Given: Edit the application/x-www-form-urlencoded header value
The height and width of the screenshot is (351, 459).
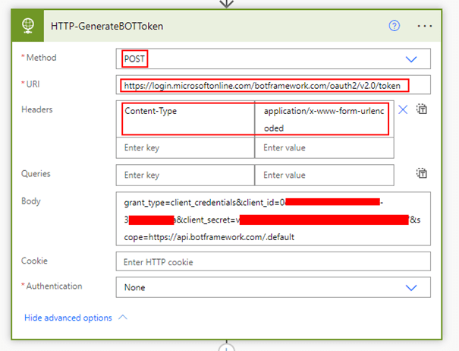Looking at the screenshot, I should pyautogui.click(x=324, y=119).
